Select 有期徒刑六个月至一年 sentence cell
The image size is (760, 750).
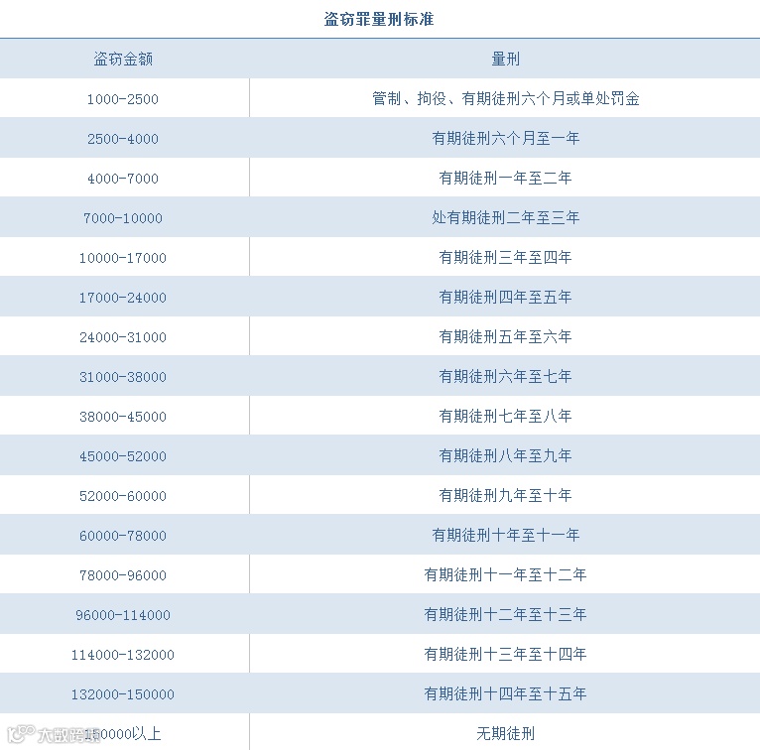506,139
